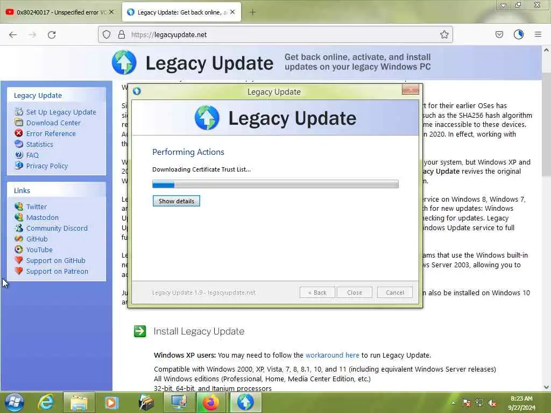The width and height of the screenshot is (551, 413).
Task: Open Download Center sidebar link
Action: point(53,123)
